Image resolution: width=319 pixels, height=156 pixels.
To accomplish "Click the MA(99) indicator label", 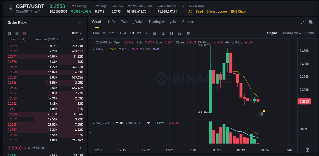I will pyautogui.click(x=145, y=49).
